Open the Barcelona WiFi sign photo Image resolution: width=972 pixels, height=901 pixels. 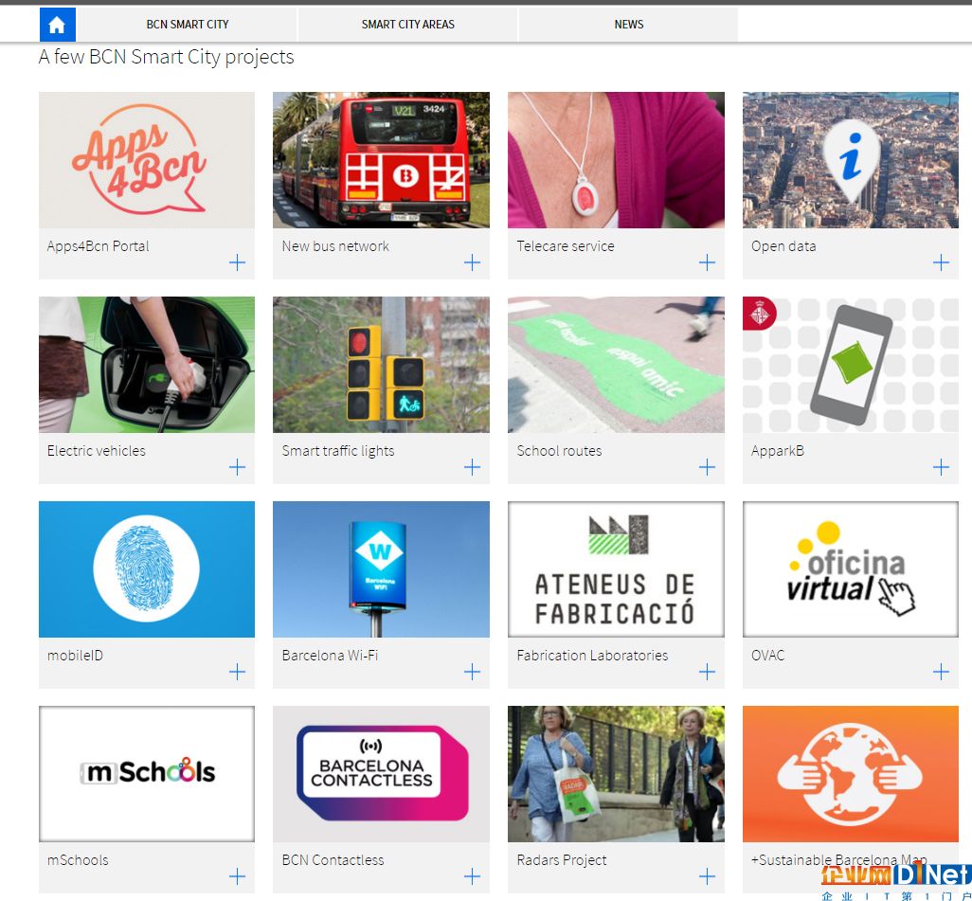point(381,569)
